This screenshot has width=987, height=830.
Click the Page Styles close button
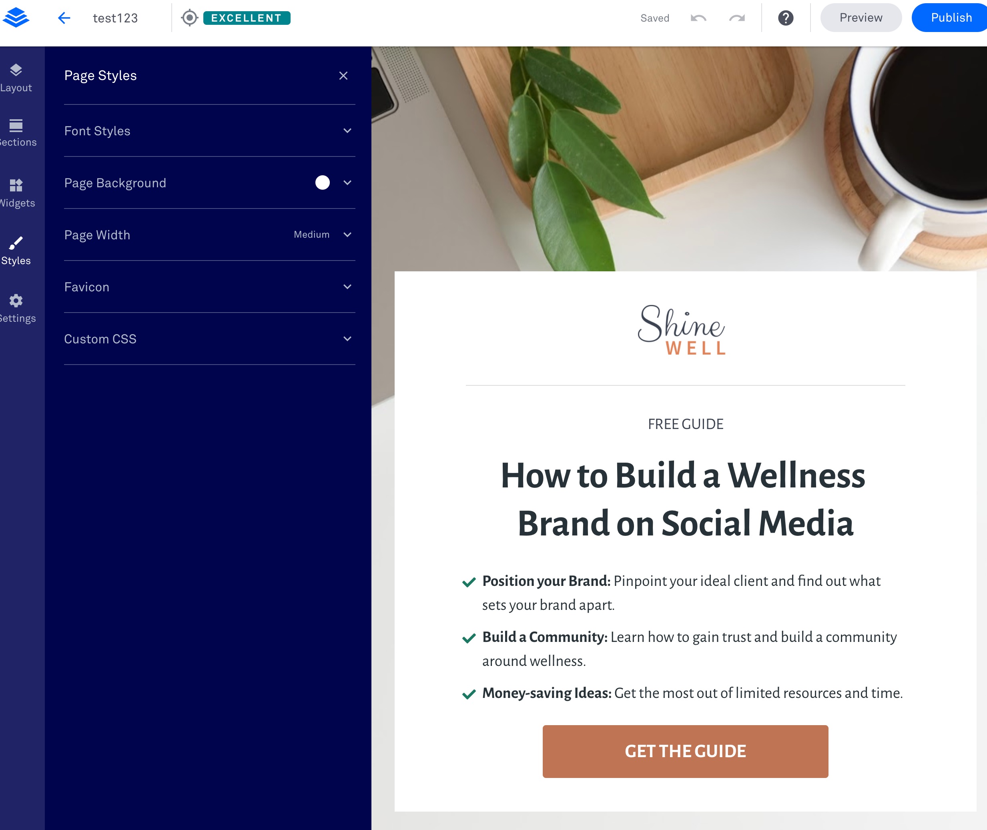tap(345, 76)
